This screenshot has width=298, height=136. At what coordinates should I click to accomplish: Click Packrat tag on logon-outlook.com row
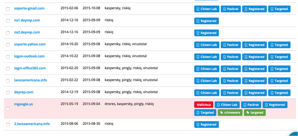coord(231,57)
